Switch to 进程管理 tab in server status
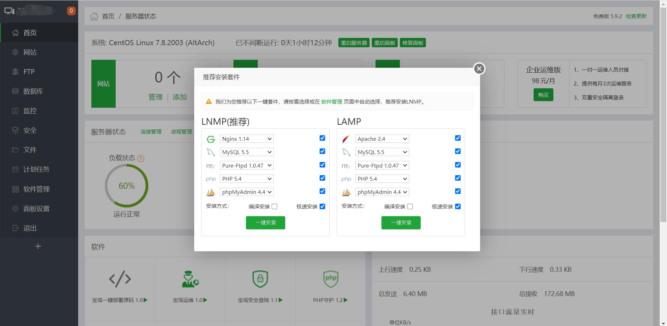 [x=182, y=131]
